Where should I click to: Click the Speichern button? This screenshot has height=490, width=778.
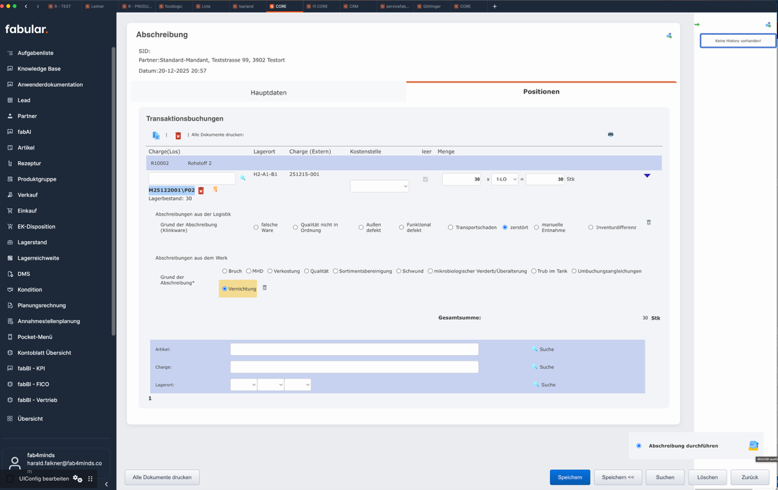[570, 477]
